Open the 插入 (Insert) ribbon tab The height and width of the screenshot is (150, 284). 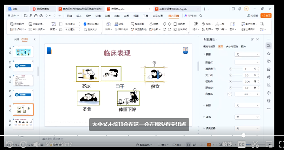click(79, 16)
